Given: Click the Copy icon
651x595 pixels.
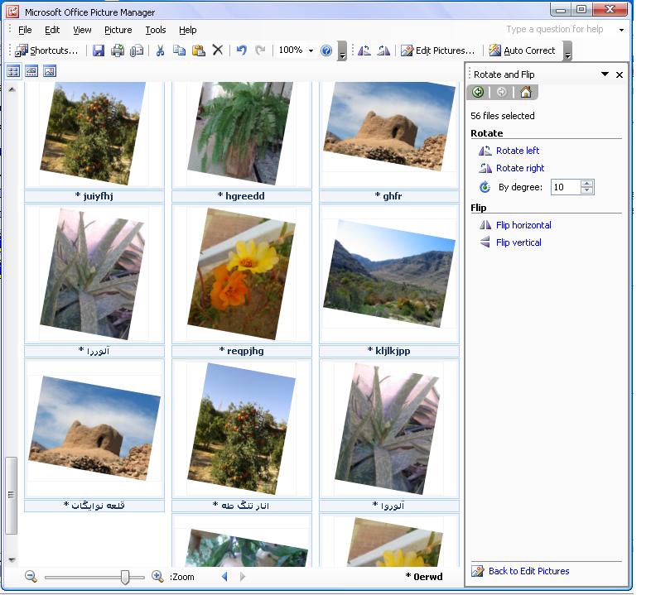Looking at the screenshot, I should click(x=180, y=50).
